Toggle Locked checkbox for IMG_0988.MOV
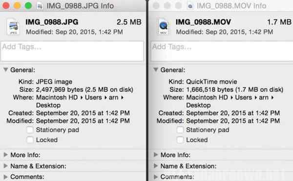The height and width of the screenshot is (181, 293). point(180,140)
